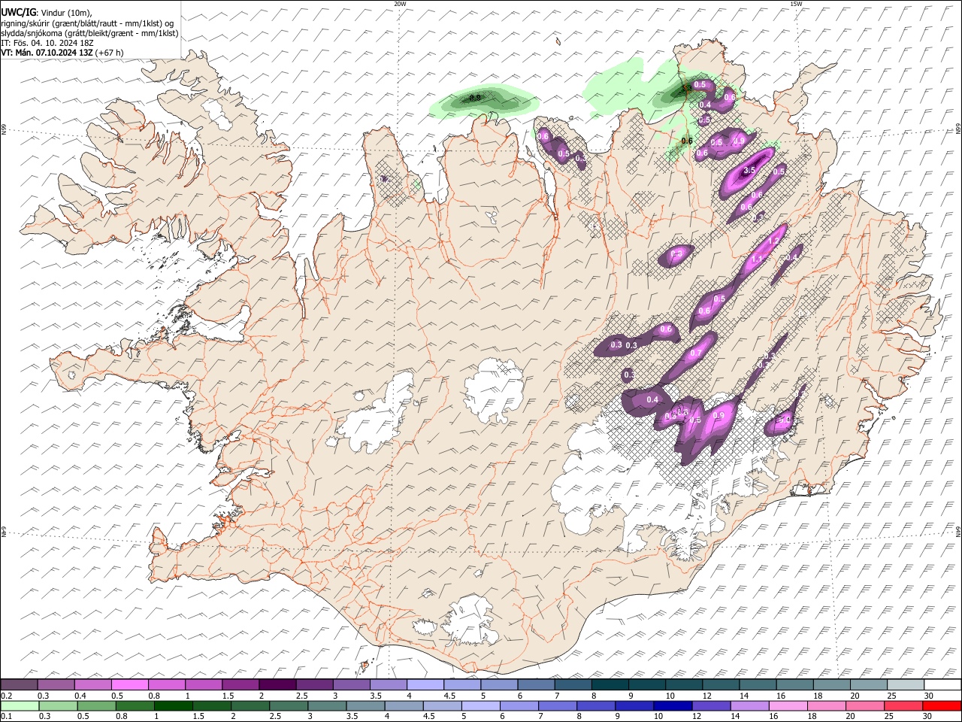This screenshot has height=722, width=962.
Task: Select the 20 rose pink swatch, bottom legend row
Action: (x=864, y=705)
